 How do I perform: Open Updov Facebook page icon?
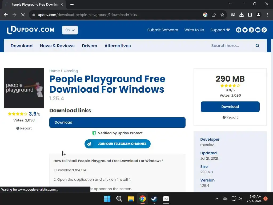[239, 30]
